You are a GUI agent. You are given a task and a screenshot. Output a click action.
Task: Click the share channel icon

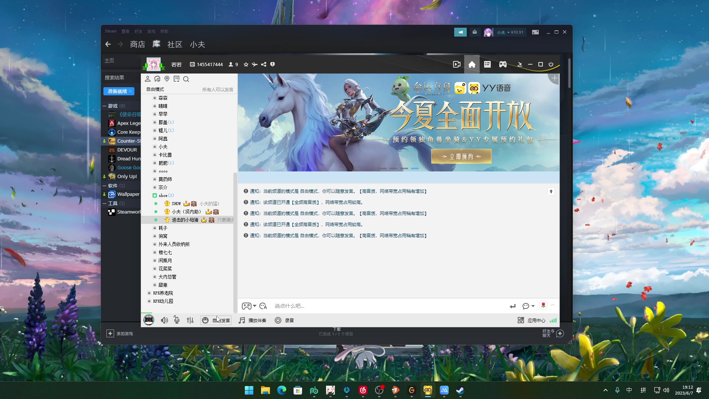click(264, 64)
